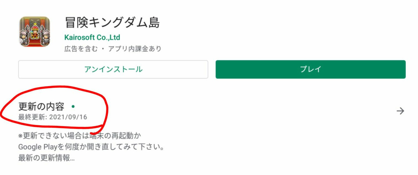Click the アプリ内課金あり label
This screenshot has height=175, width=418.
135,49
